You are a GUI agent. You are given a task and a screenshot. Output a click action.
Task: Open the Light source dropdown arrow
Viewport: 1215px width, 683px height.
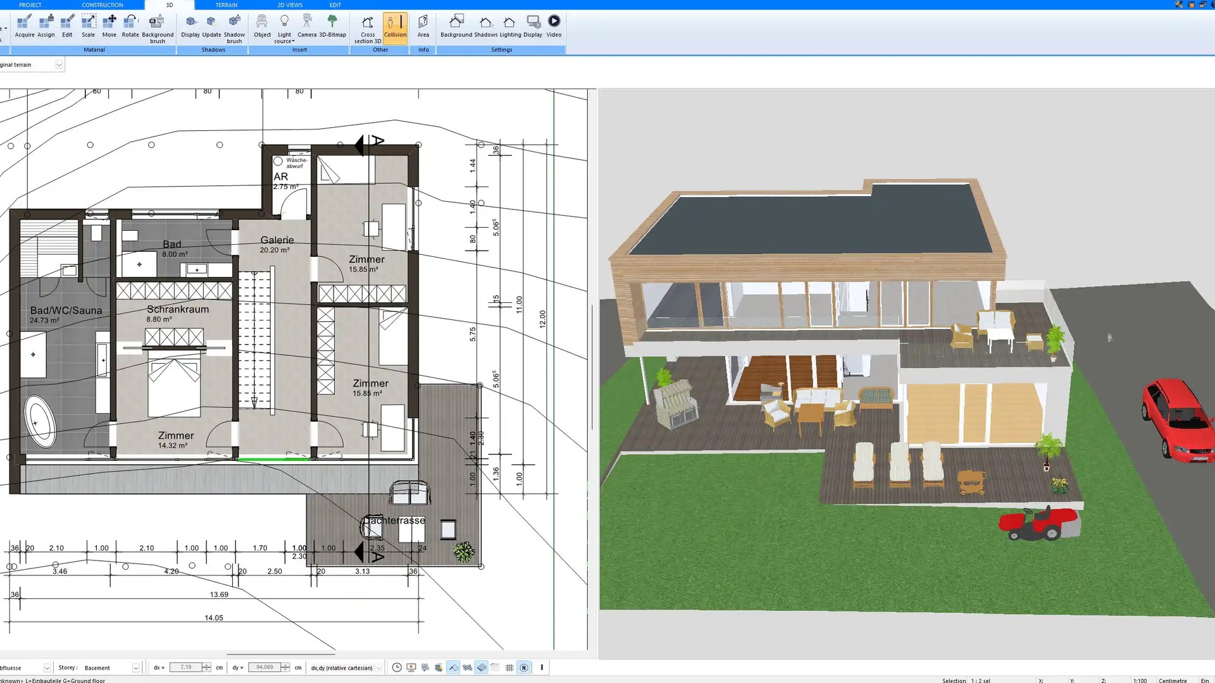[293, 42]
